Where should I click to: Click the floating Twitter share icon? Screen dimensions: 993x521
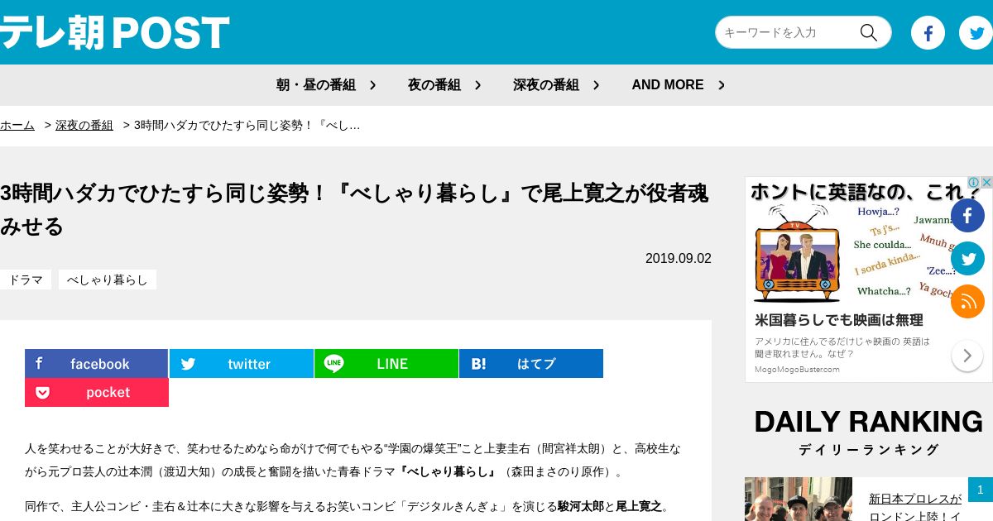967,258
